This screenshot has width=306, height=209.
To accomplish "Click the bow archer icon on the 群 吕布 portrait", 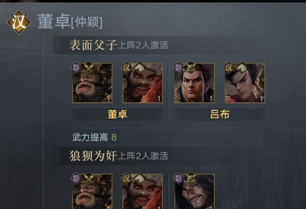I will click(x=191, y=67).
